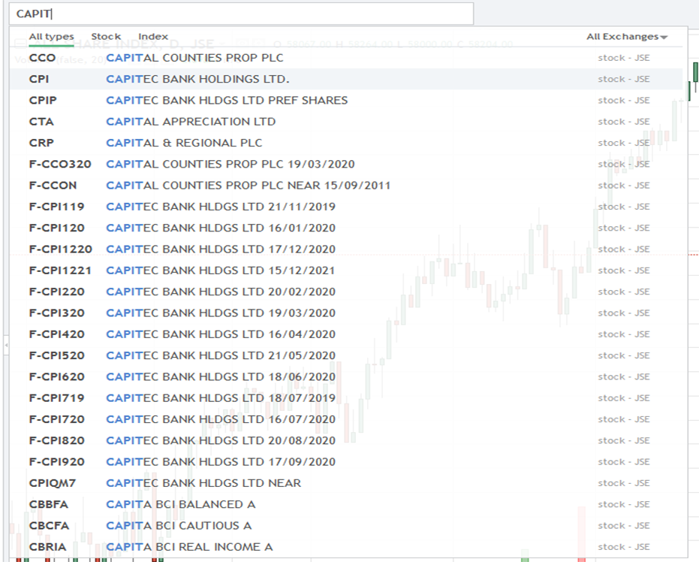Select F-CCON Capital Counties NEAR 15/09/2011
Image resolution: width=699 pixels, height=562 pixels.
(346, 186)
